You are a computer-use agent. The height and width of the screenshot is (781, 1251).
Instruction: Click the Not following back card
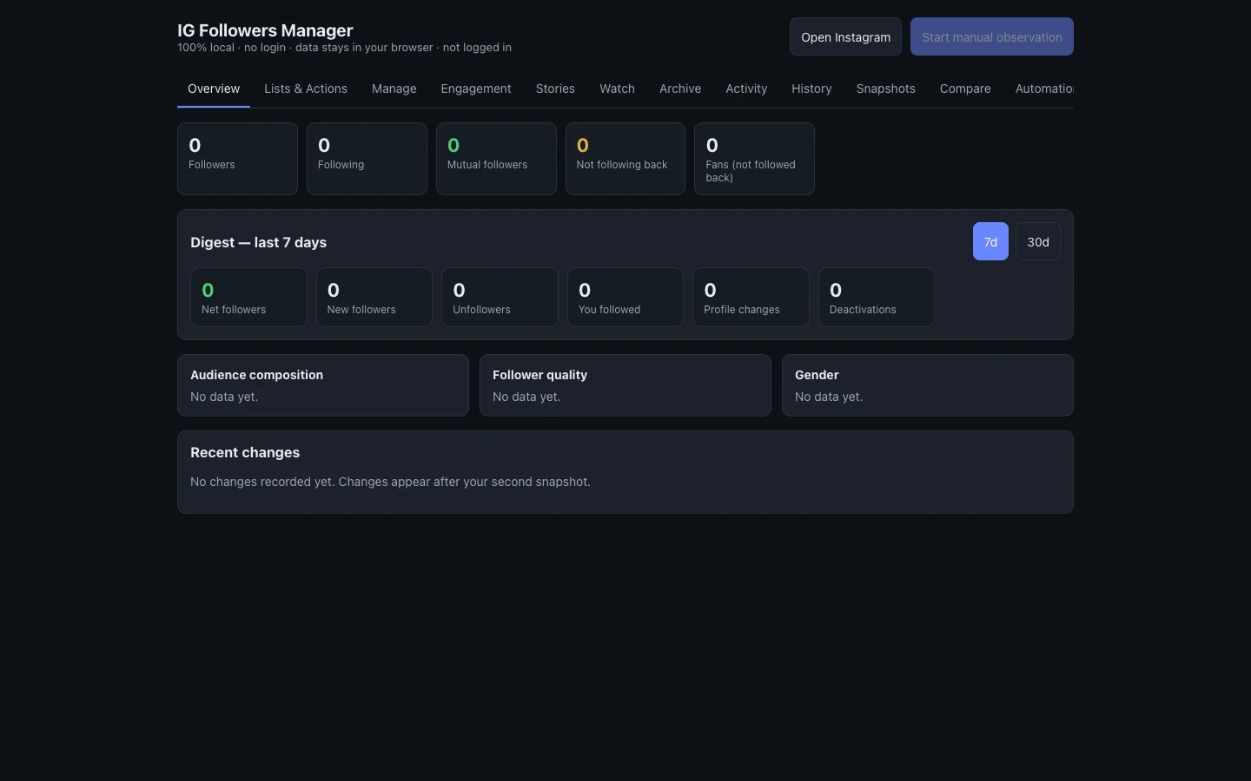pos(625,159)
